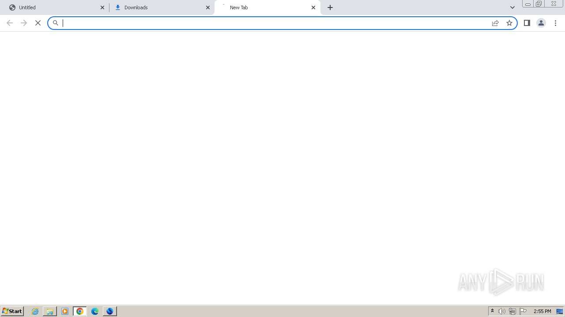Bookmark this tab with star icon
Viewport: 565px width, 317px height.
[509, 23]
